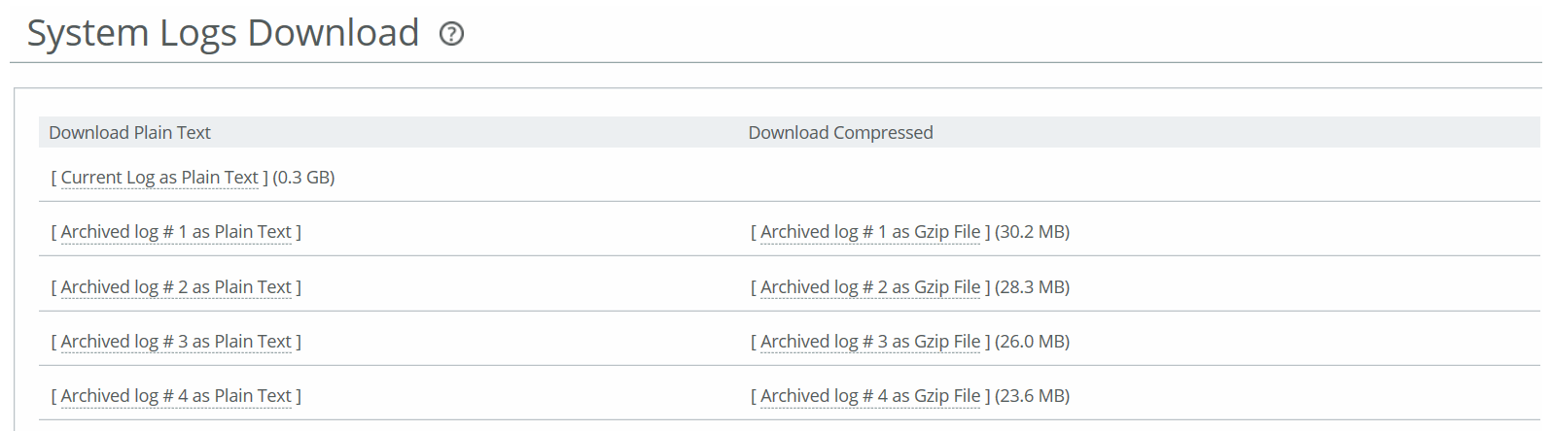
Task: Click the (26.0 MB) size label
Action: 1033,342
